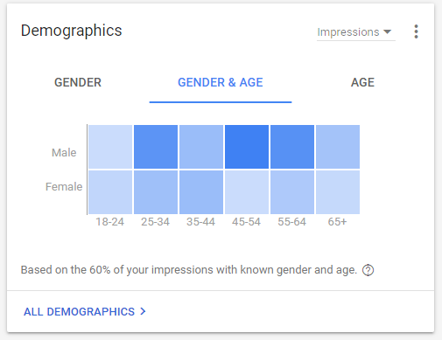Screen dimensions: 442x340
Task: Click the help question mark icon
Action: point(368,270)
